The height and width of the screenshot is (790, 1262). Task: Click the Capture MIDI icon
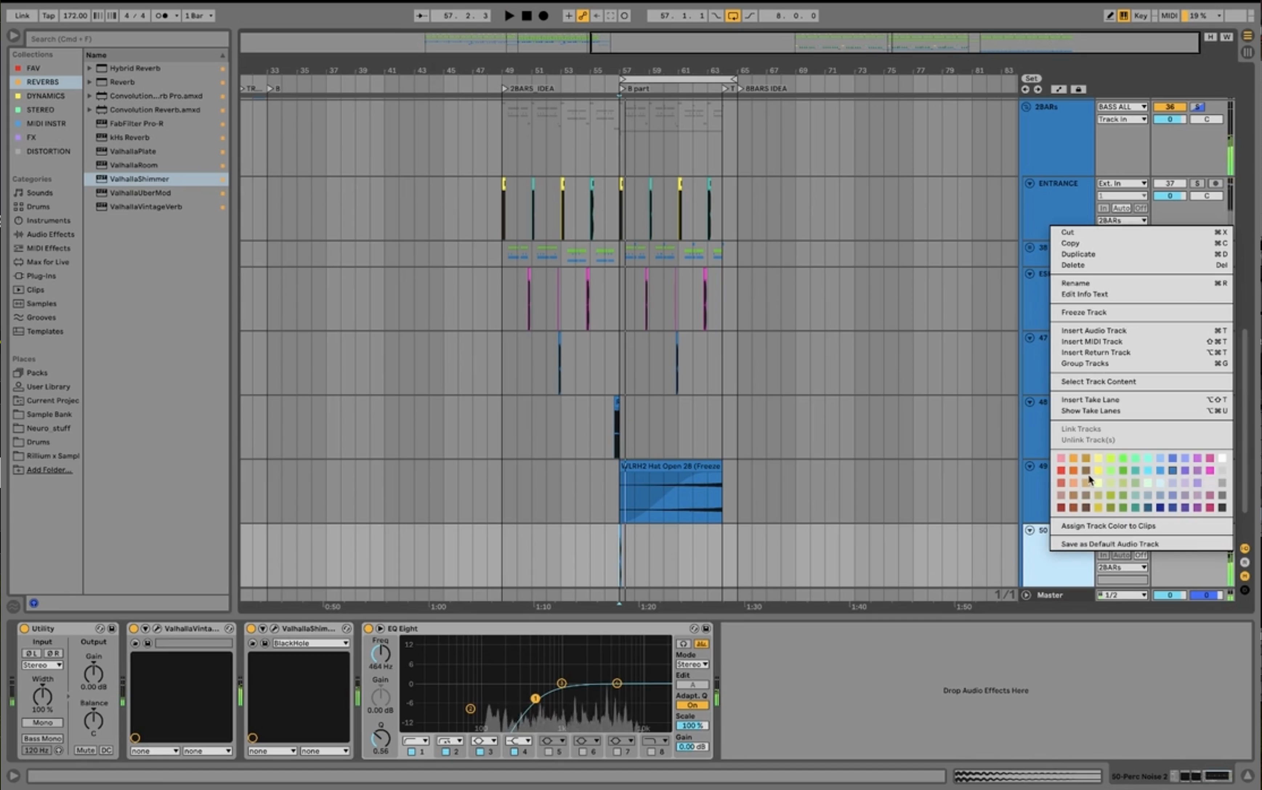click(x=610, y=16)
